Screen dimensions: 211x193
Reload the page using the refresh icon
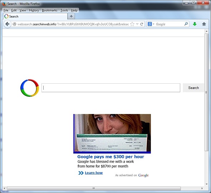coord(142,24)
